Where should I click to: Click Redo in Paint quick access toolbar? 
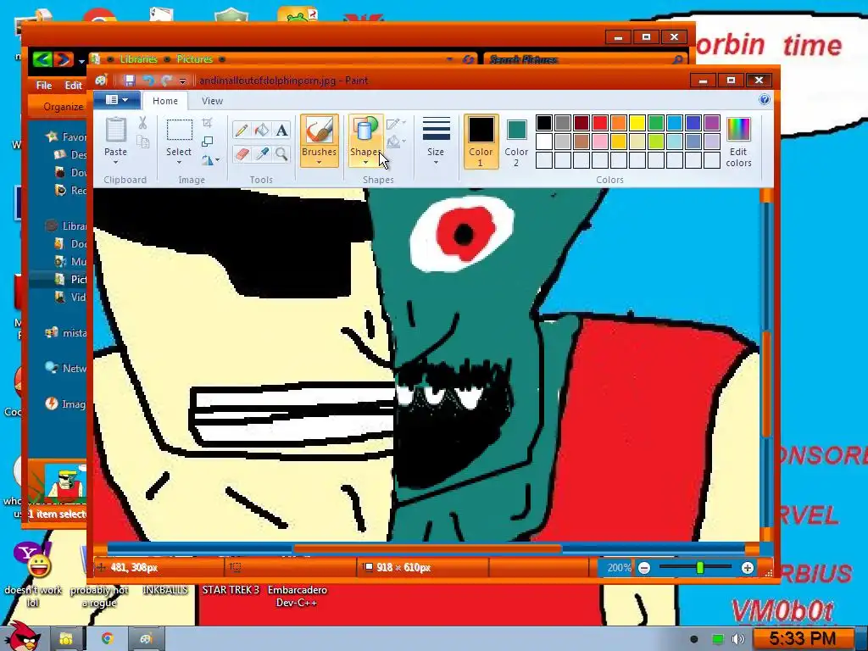[x=166, y=81]
